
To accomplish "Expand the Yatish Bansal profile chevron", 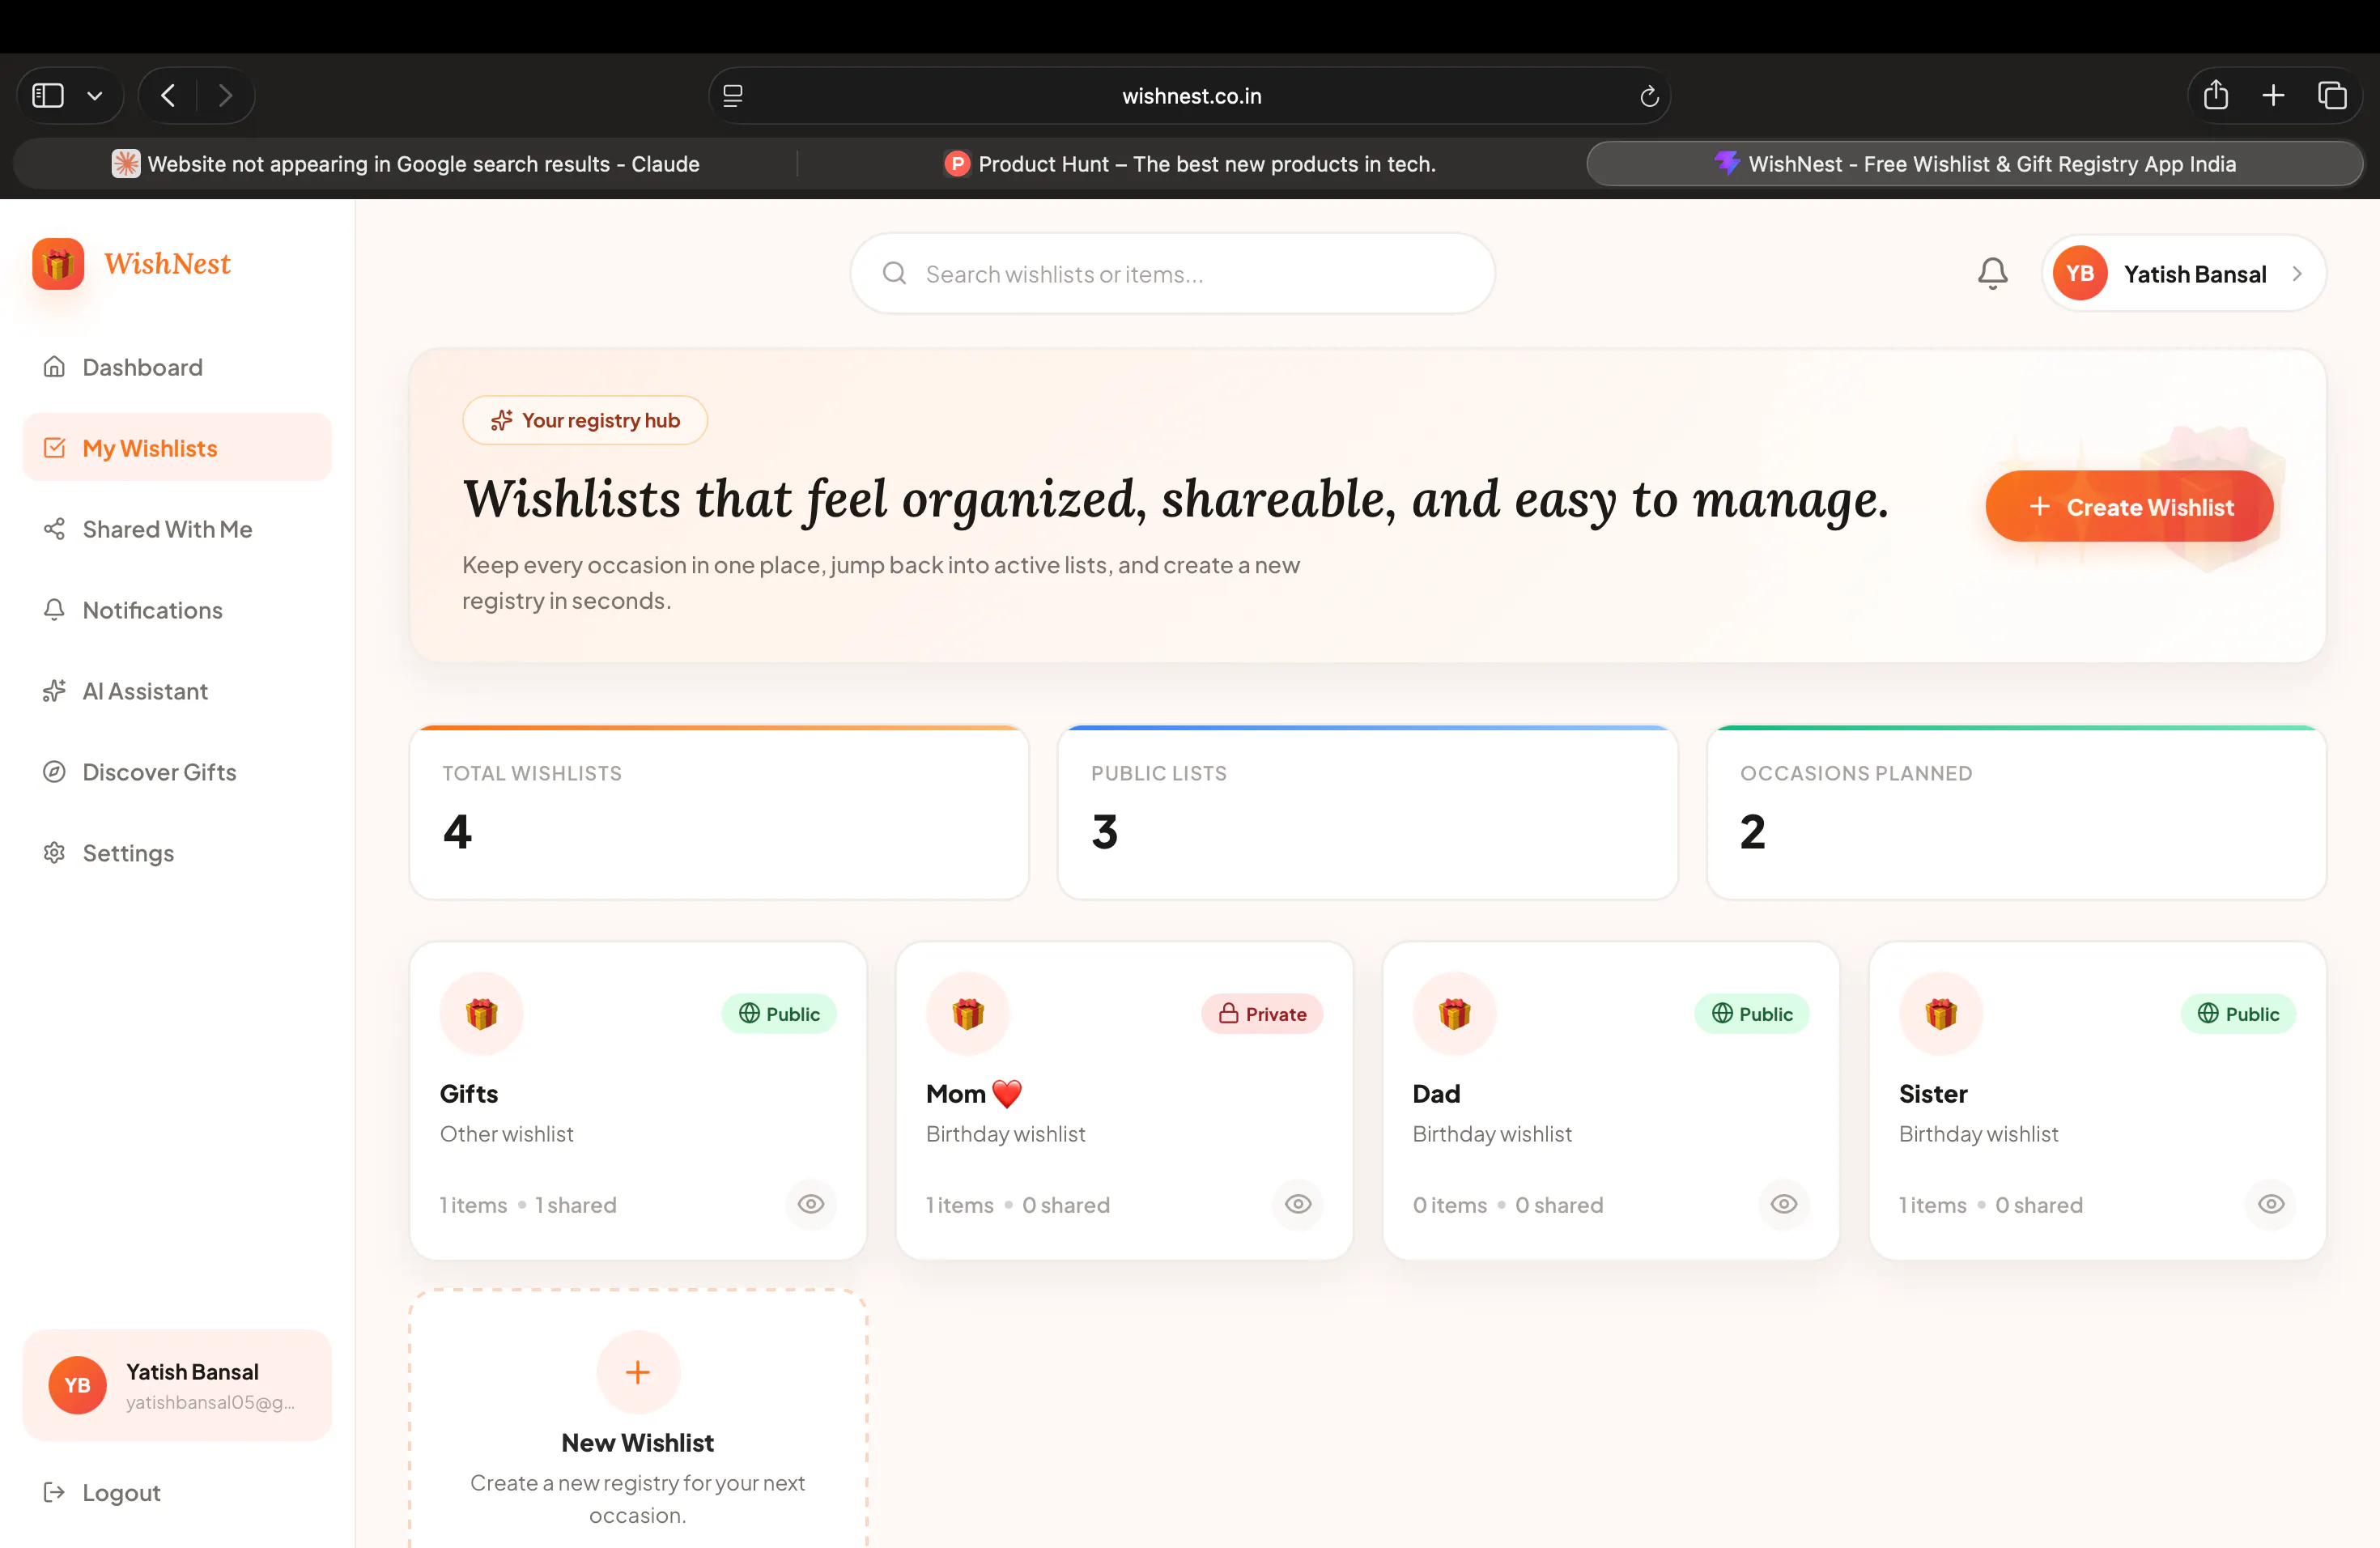I will (2297, 274).
